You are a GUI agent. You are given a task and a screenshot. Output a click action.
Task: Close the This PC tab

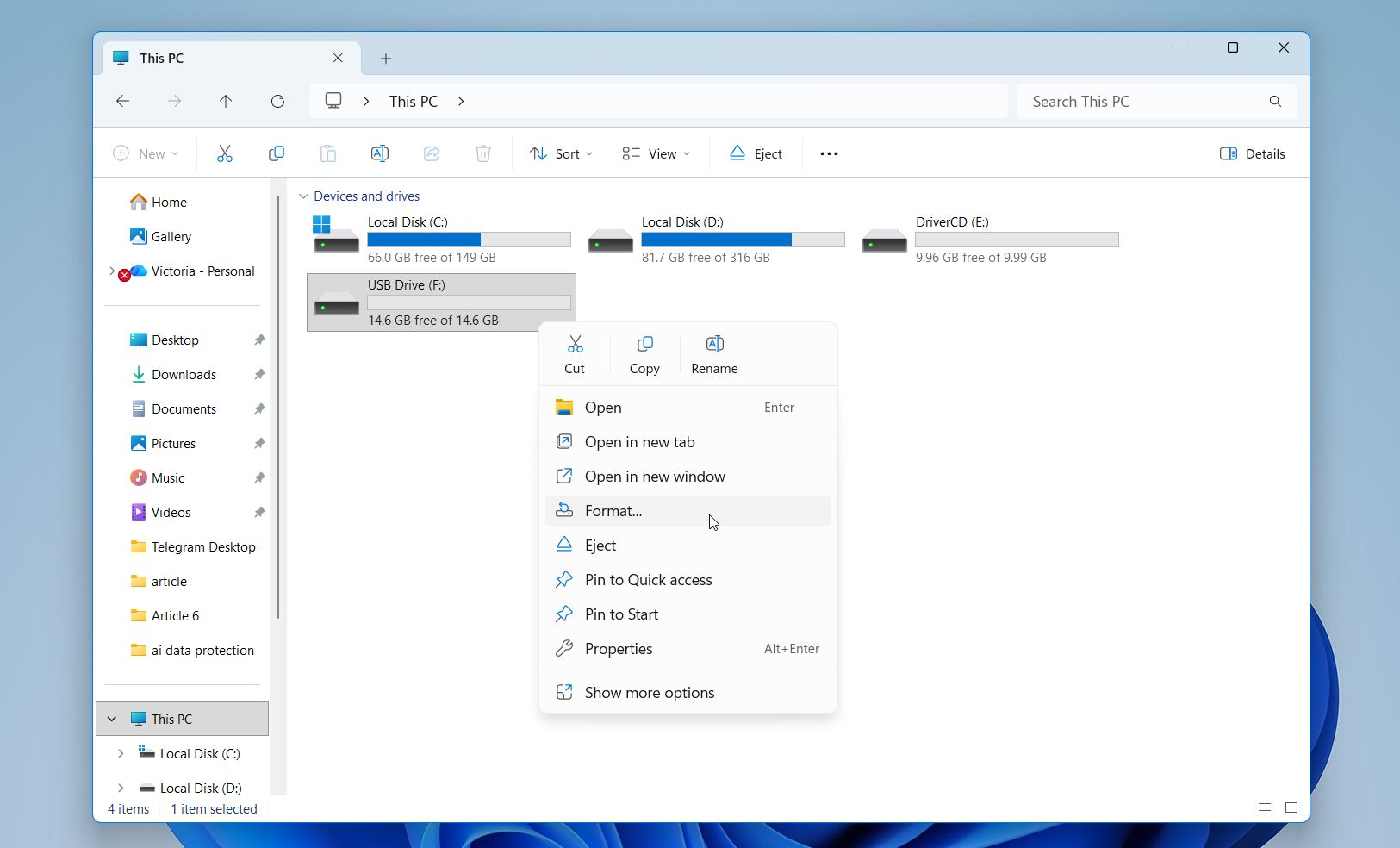click(x=338, y=58)
